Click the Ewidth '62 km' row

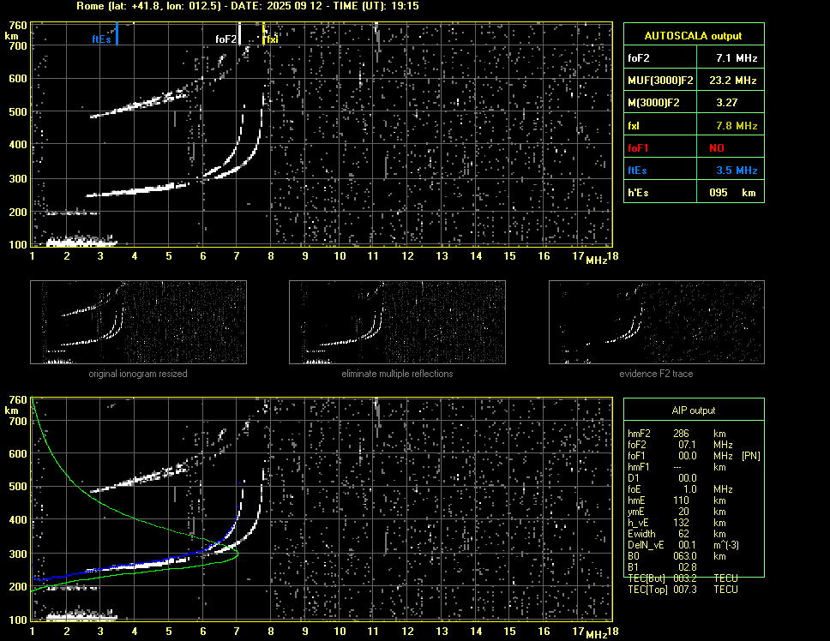click(x=676, y=534)
